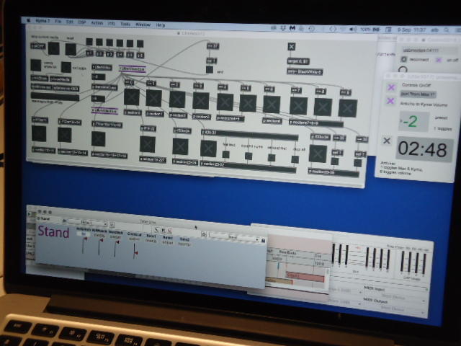
Task: Adjust the second red-flag fader in Stand panel
Action: 99,247
